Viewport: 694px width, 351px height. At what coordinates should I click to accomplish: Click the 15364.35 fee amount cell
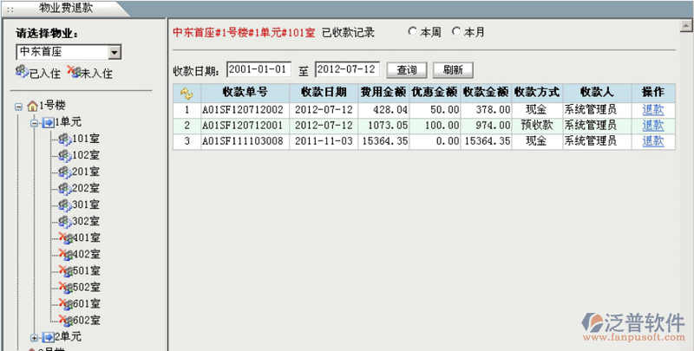[383, 141]
